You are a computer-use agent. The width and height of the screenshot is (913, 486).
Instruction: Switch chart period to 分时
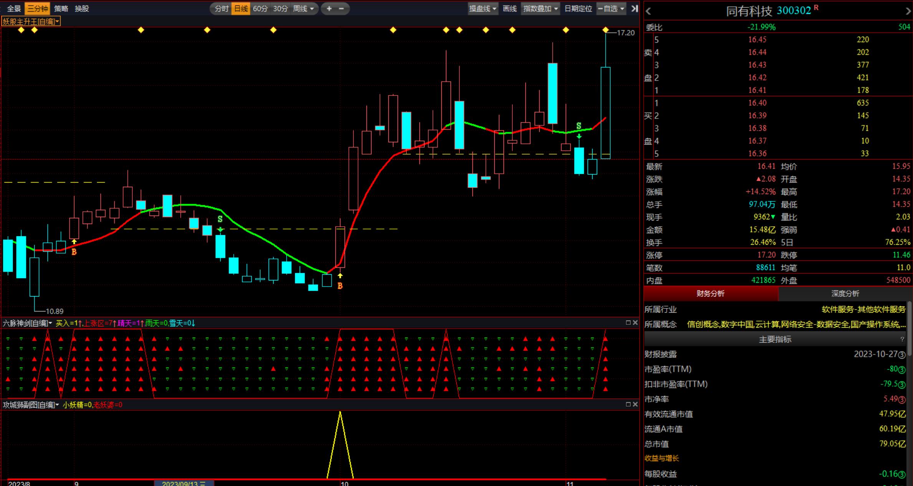221,8
